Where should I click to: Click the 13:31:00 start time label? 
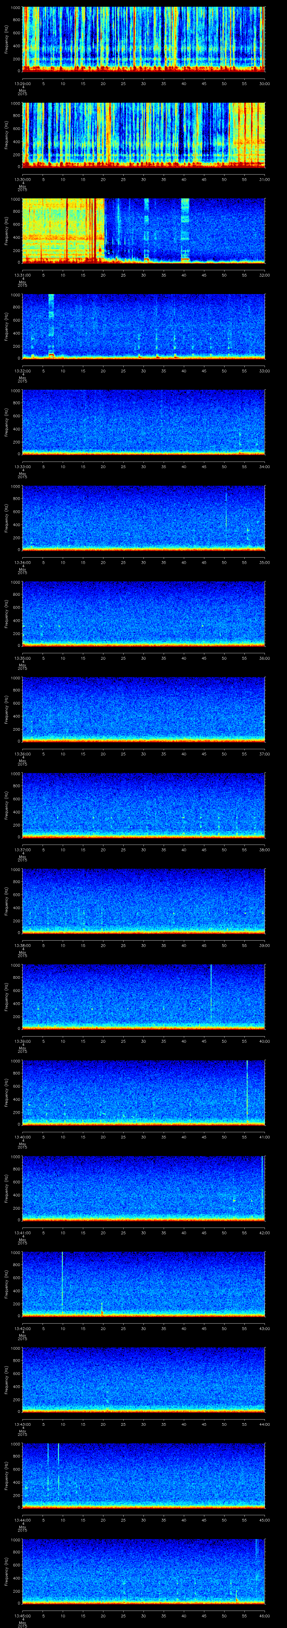[x=22, y=275]
